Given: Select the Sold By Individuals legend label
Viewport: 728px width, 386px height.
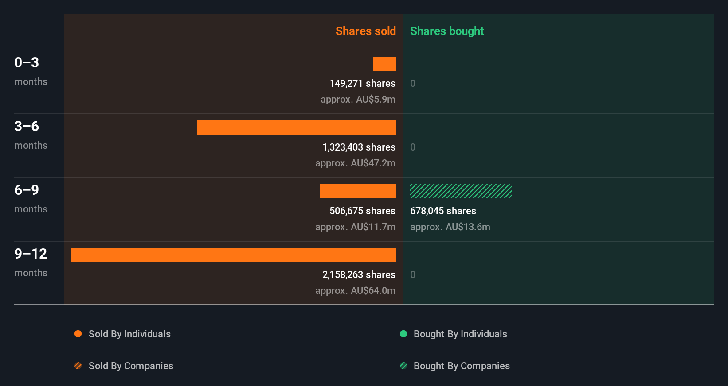Looking at the screenshot, I should click(129, 334).
